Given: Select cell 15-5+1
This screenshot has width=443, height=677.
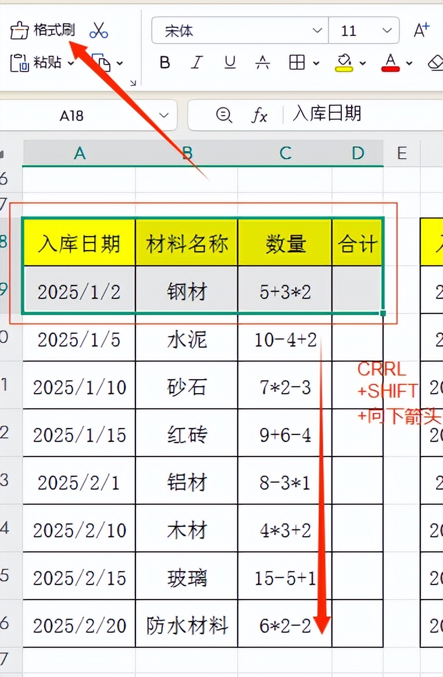Looking at the screenshot, I should 285,576.
